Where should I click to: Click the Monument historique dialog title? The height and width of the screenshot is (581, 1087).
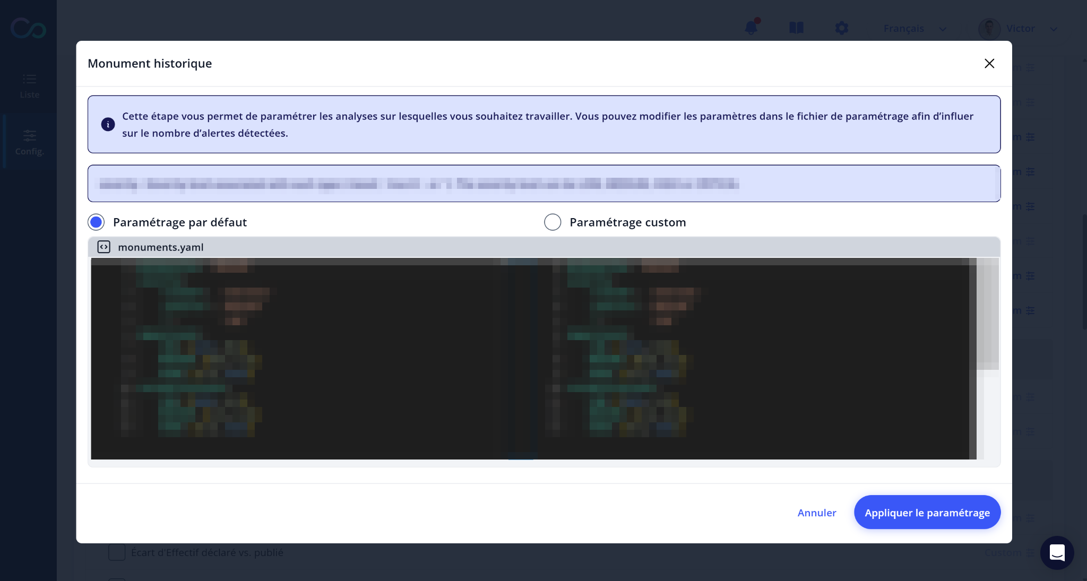point(150,64)
